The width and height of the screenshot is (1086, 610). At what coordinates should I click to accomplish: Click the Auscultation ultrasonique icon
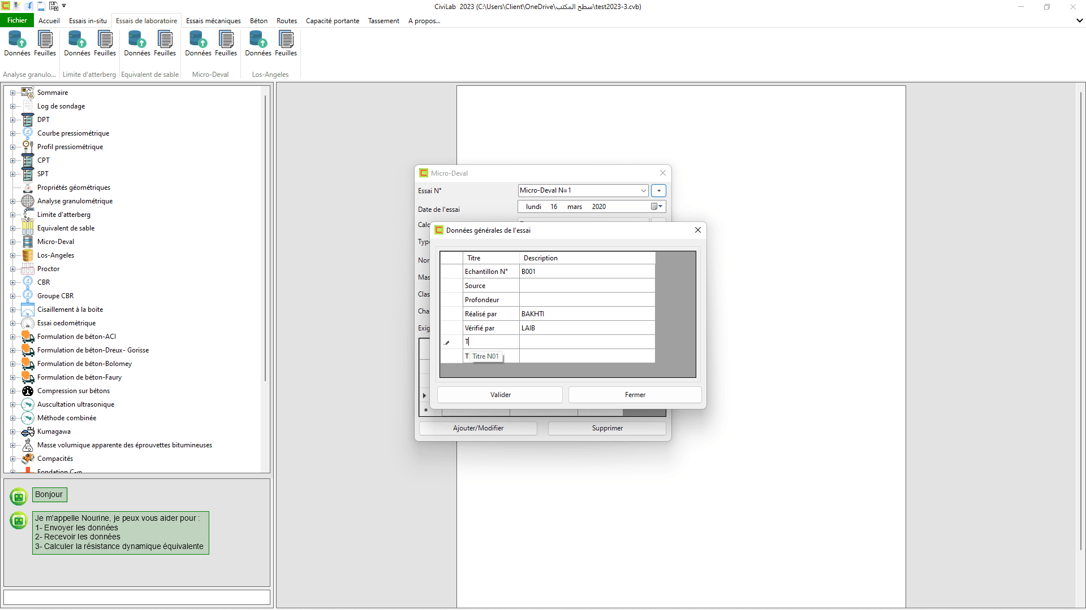click(x=28, y=404)
